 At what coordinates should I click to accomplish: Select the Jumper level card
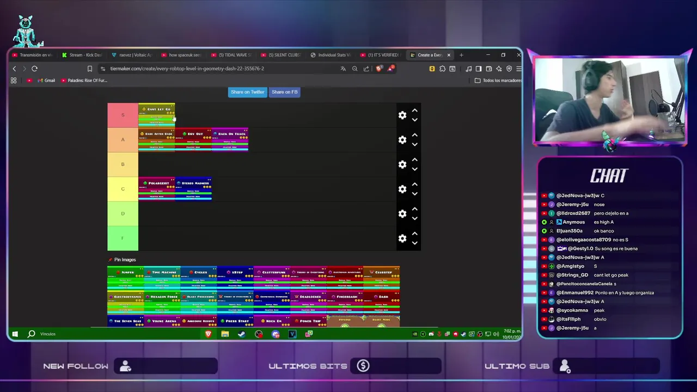coord(126,278)
